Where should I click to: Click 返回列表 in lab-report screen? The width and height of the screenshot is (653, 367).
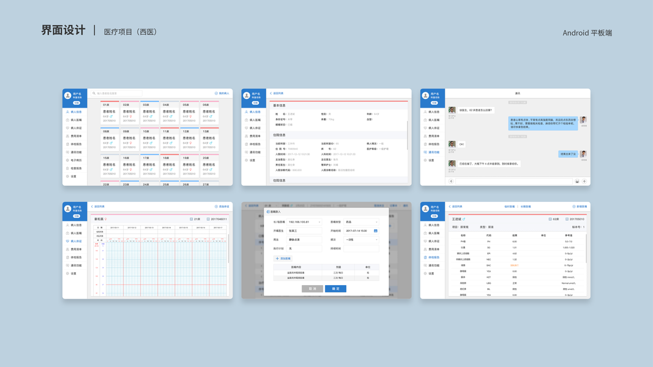point(455,206)
